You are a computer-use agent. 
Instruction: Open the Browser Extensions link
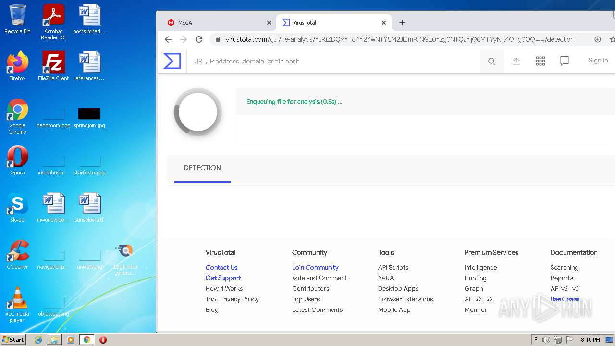coord(406,299)
